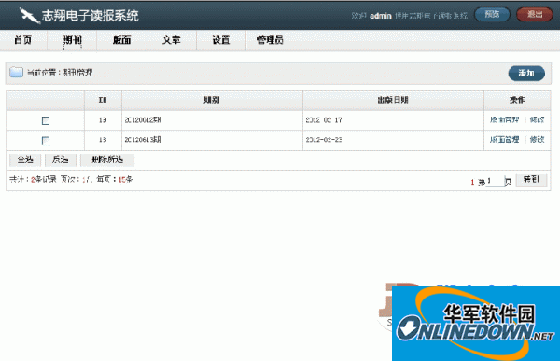Screen dimensions: 560x361
Task: Open the 管理员 menu tab
Action: [270, 40]
